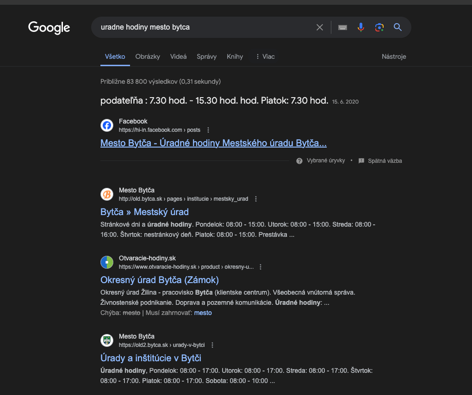Switch to the Obrázky tab
This screenshot has height=395, width=472.
(x=148, y=56)
